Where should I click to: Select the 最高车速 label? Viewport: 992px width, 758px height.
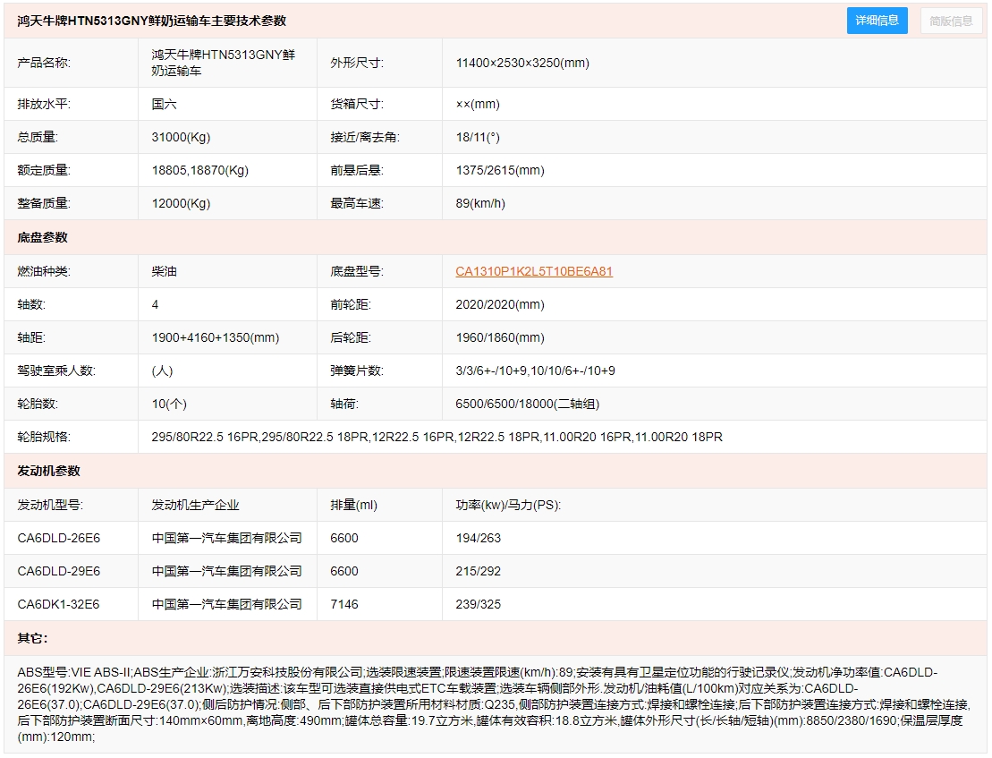coord(357,203)
